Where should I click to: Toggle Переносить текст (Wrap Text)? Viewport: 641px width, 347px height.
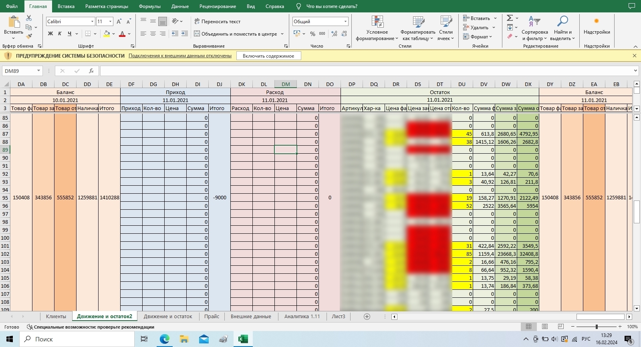pyautogui.click(x=218, y=22)
